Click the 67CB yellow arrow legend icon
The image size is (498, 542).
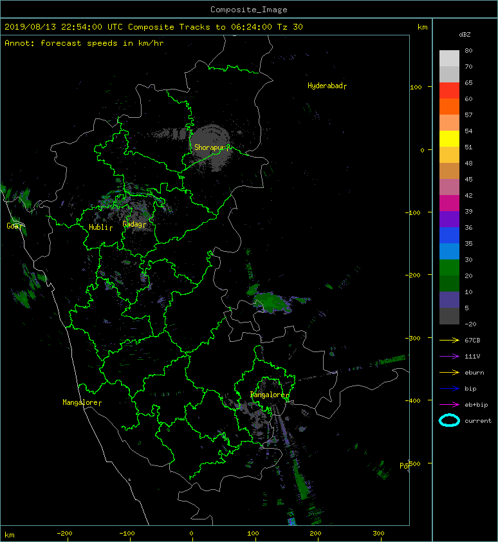coord(449,341)
